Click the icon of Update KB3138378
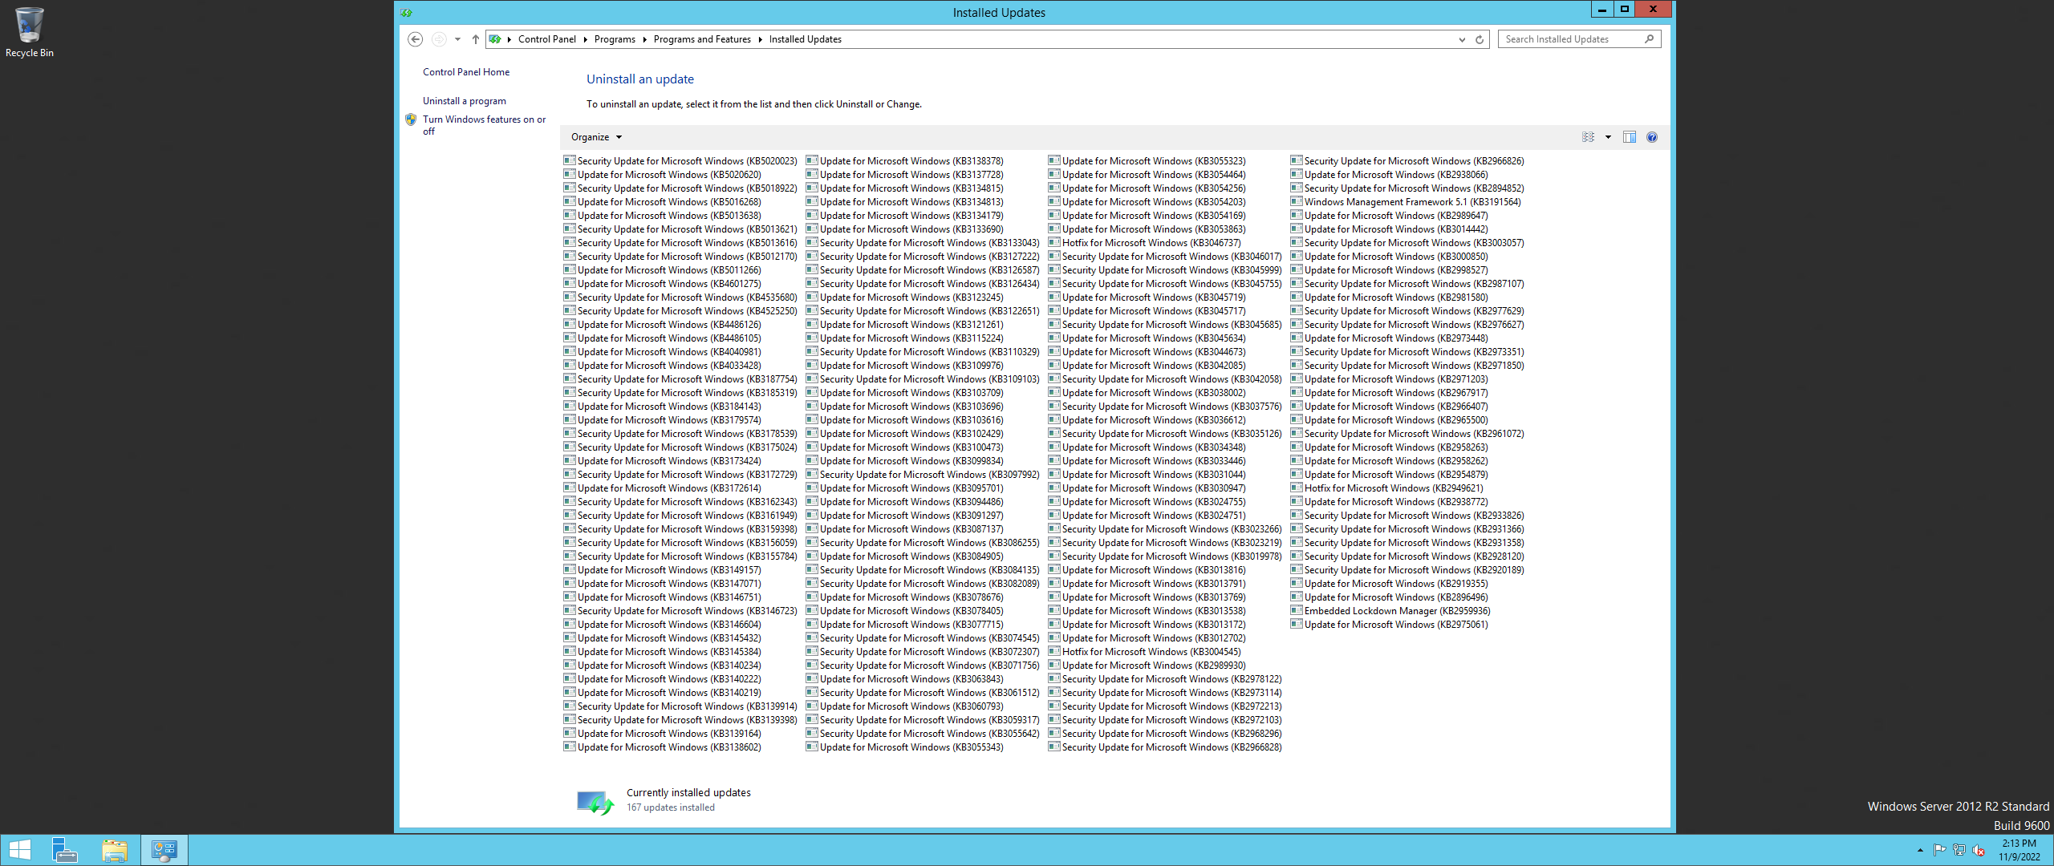The width and height of the screenshot is (2054, 866). tap(812, 160)
